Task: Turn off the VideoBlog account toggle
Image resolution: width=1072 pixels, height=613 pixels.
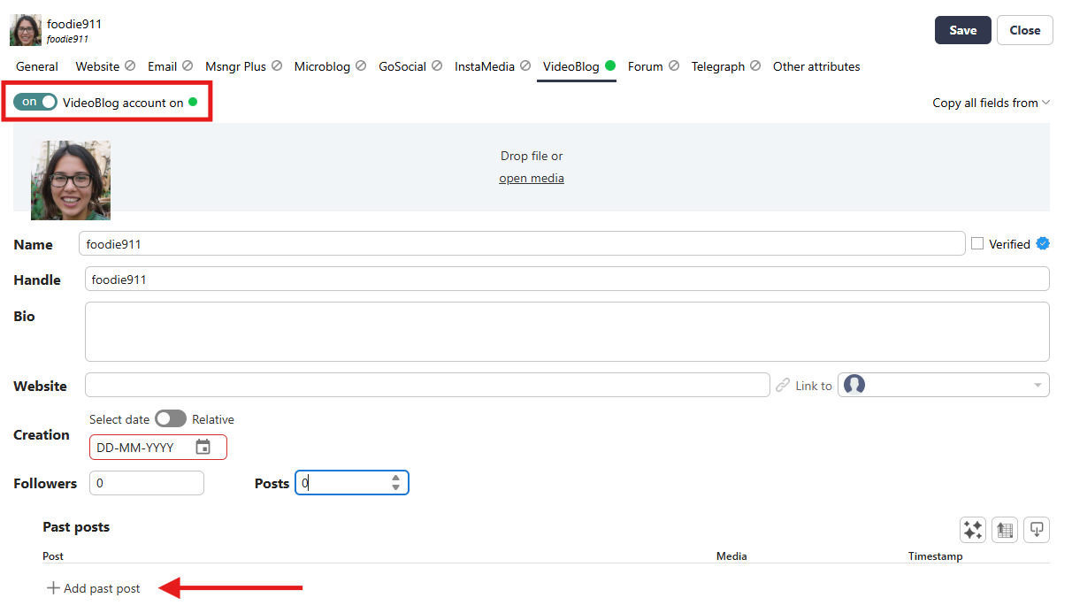Action: click(x=35, y=103)
